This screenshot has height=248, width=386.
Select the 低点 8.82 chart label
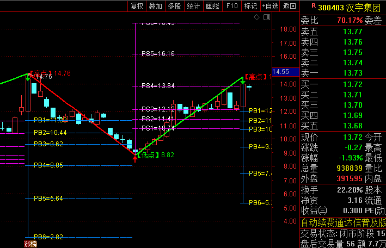156,155
